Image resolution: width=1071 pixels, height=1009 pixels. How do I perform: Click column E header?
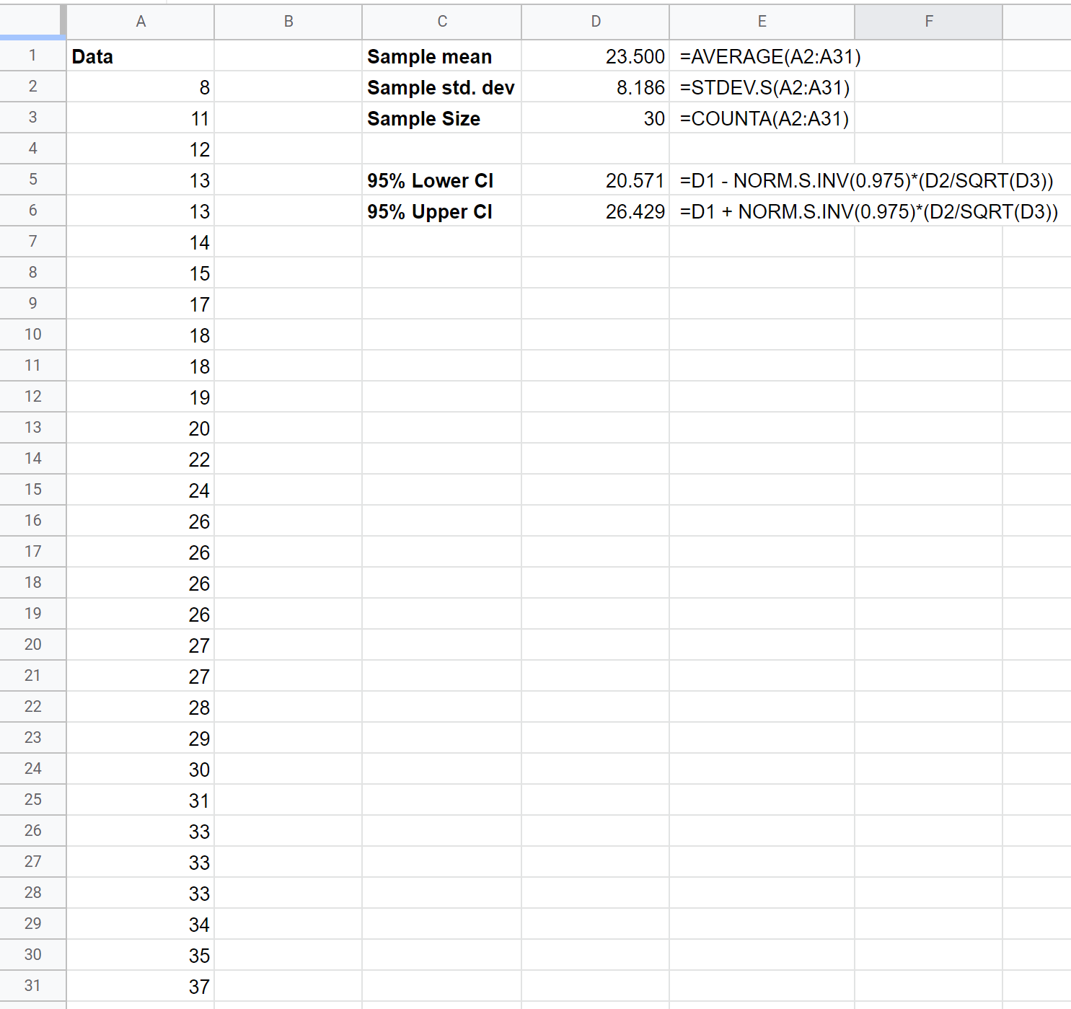(x=762, y=22)
